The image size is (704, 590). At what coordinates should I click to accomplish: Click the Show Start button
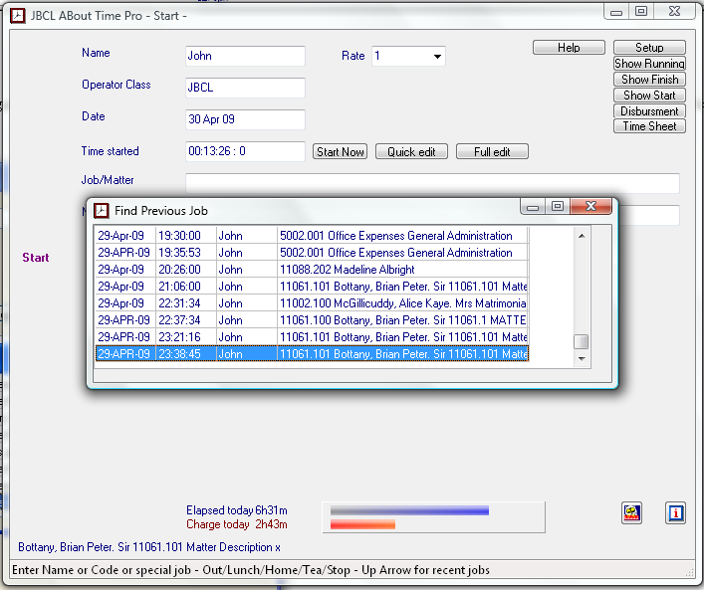point(649,96)
